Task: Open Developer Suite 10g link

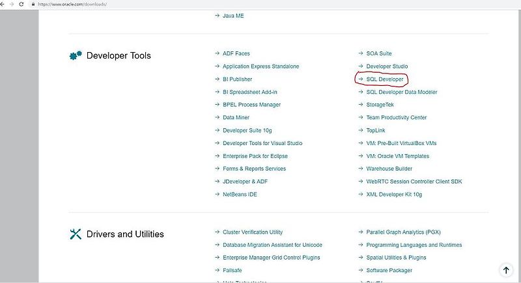Action: 247,130
